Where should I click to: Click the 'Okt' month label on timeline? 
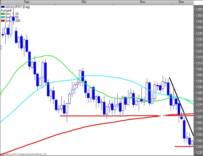[84, 2]
